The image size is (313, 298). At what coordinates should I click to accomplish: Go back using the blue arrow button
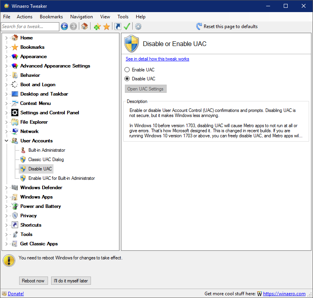[64, 27]
